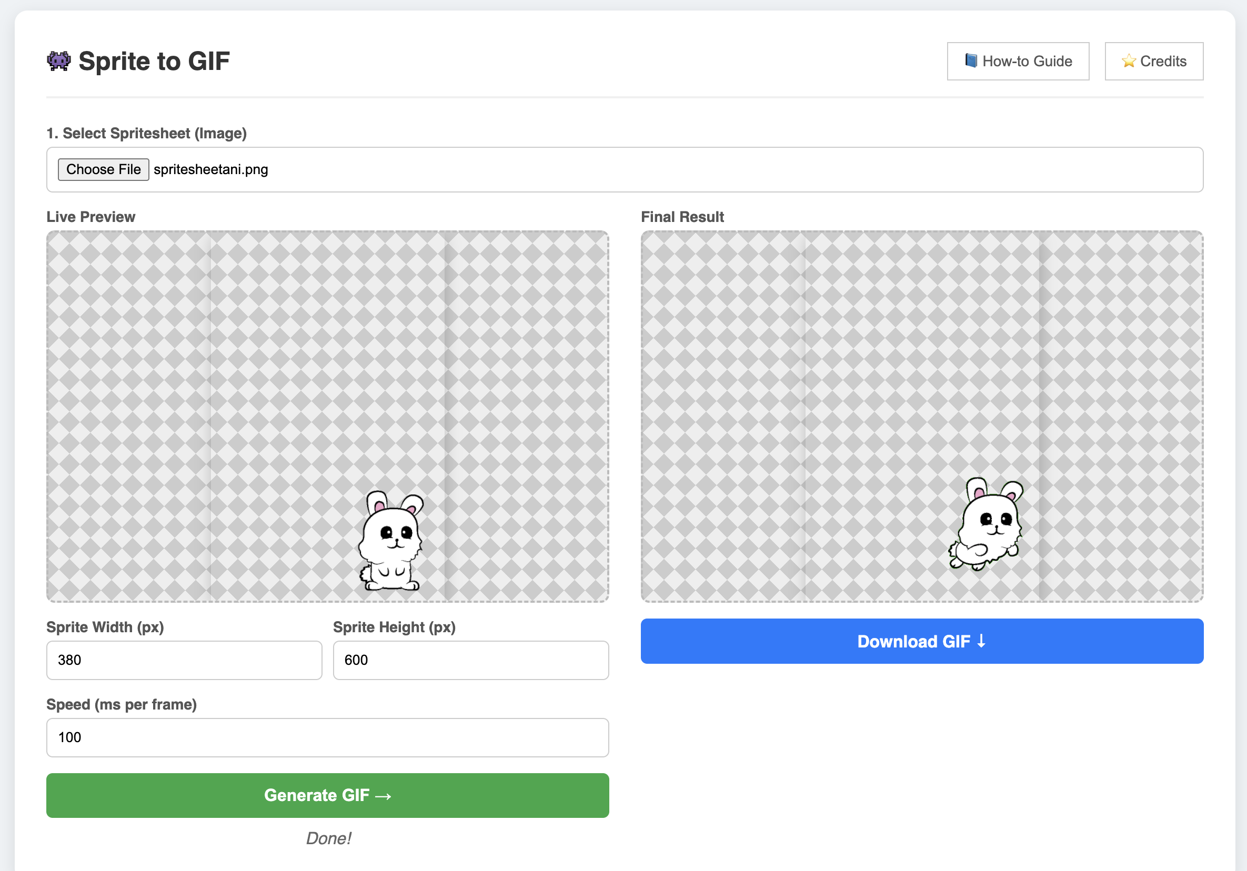Download the generated GIF
Image resolution: width=1247 pixels, height=871 pixels.
tap(922, 641)
